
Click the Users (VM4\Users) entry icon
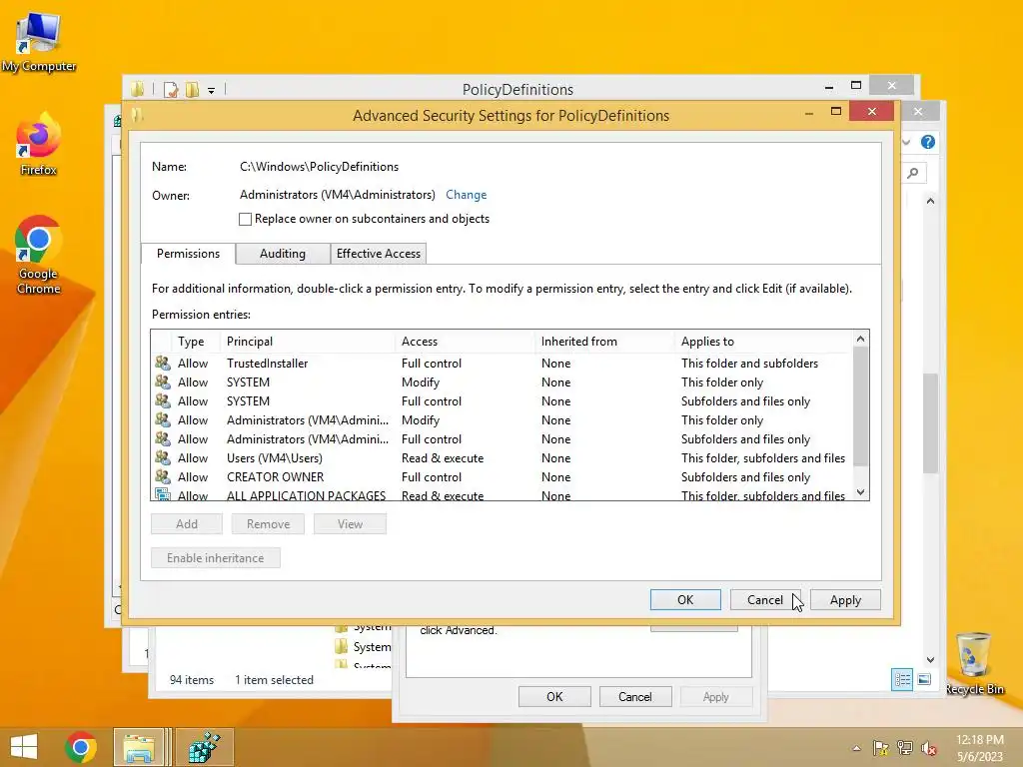(x=163, y=457)
